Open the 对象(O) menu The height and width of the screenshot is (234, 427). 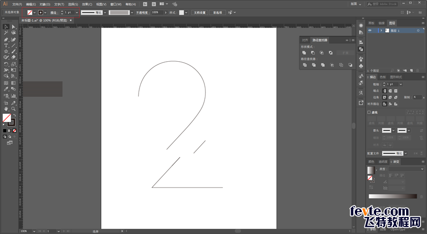tap(45, 4)
